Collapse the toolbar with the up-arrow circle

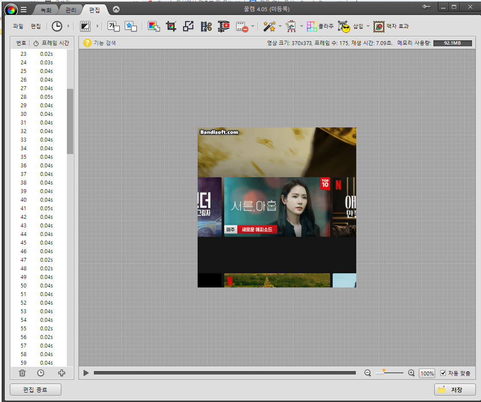[x=116, y=9]
